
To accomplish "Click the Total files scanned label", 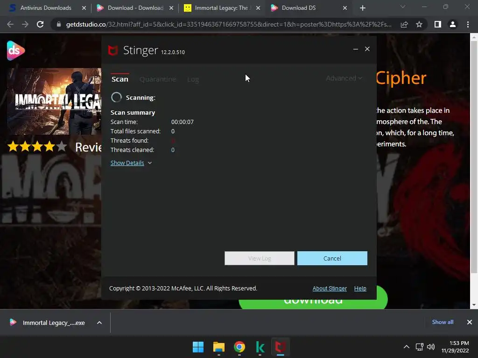I will tap(135, 131).
